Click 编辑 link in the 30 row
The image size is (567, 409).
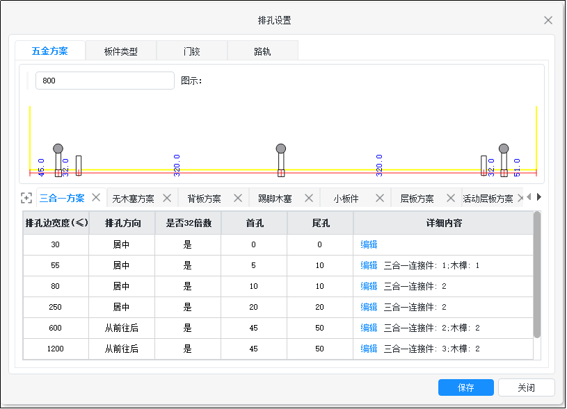click(x=369, y=244)
